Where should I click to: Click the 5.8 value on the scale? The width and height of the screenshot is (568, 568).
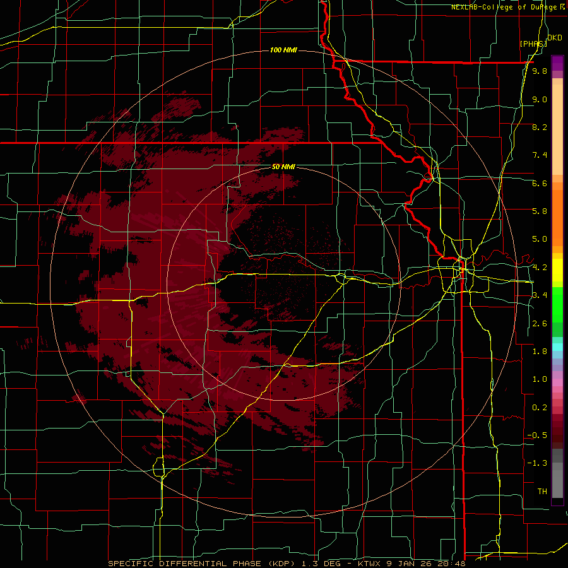pyautogui.click(x=540, y=211)
